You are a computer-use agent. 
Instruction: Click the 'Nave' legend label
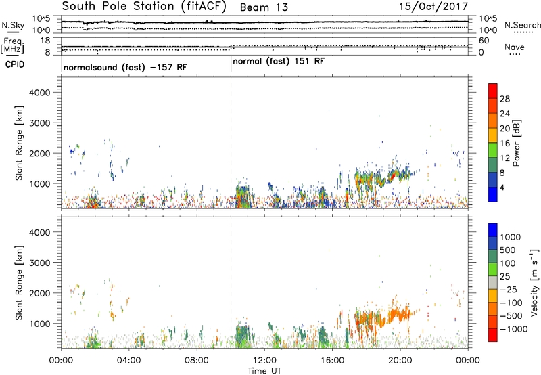(x=515, y=47)
